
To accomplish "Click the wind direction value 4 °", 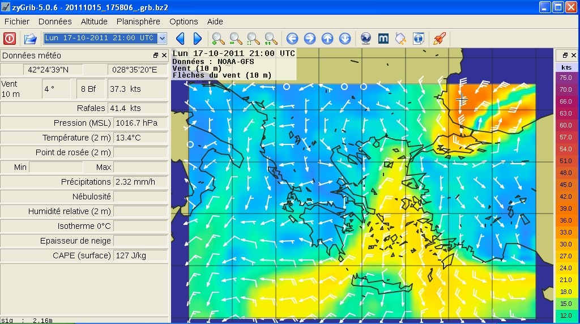I will [56, 89].
